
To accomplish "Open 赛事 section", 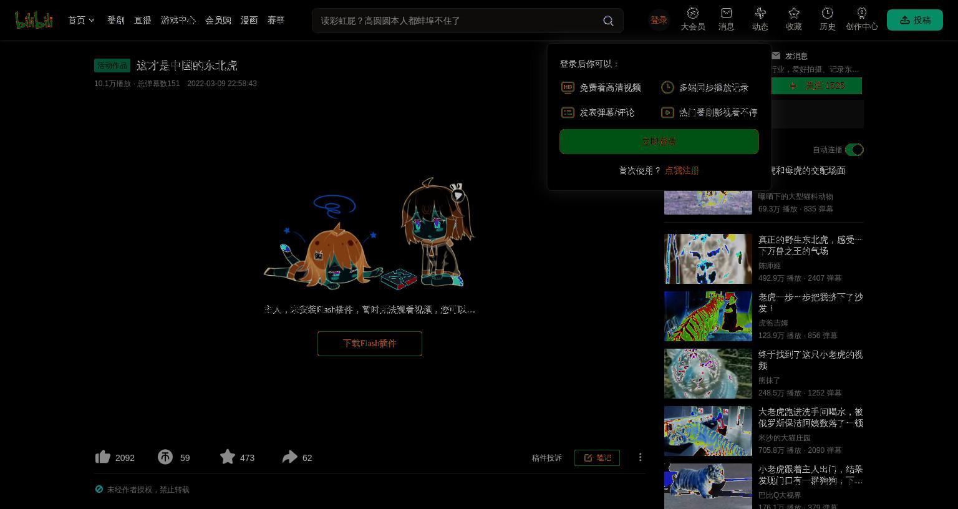I will point(276,20).
